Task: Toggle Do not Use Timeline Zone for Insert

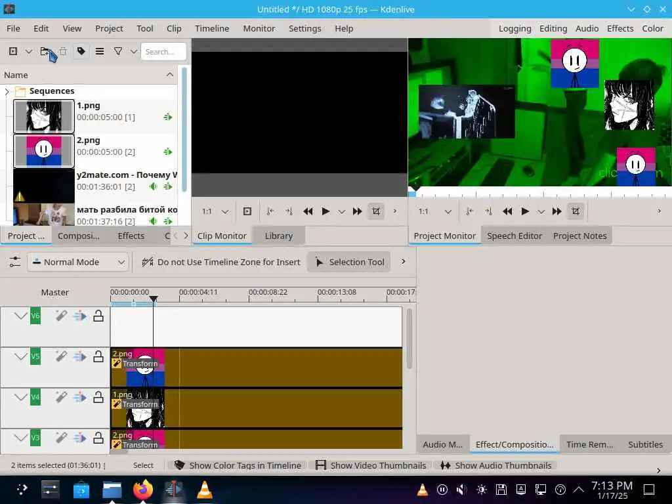Action: point(221,262)
